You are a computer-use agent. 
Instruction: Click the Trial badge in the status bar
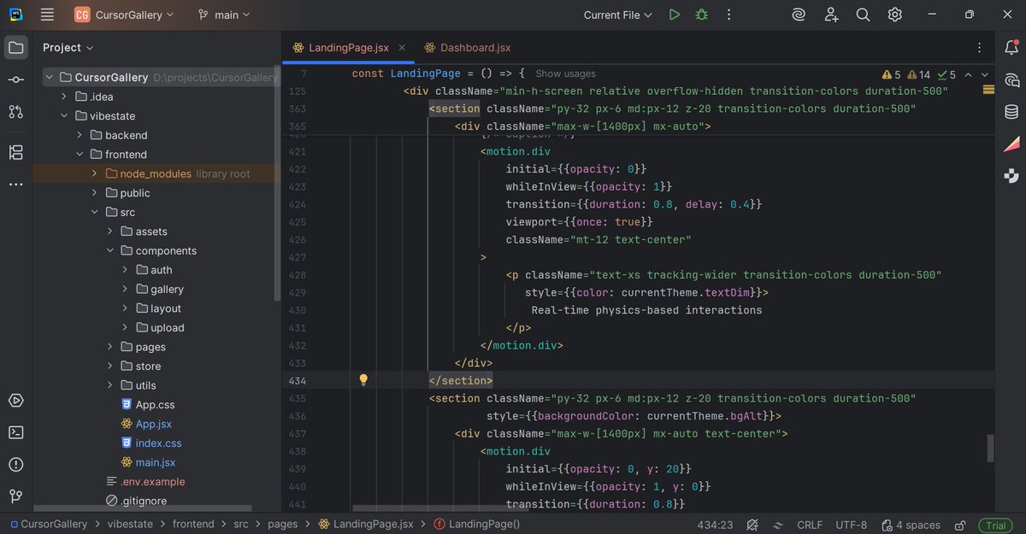point(994,525)
